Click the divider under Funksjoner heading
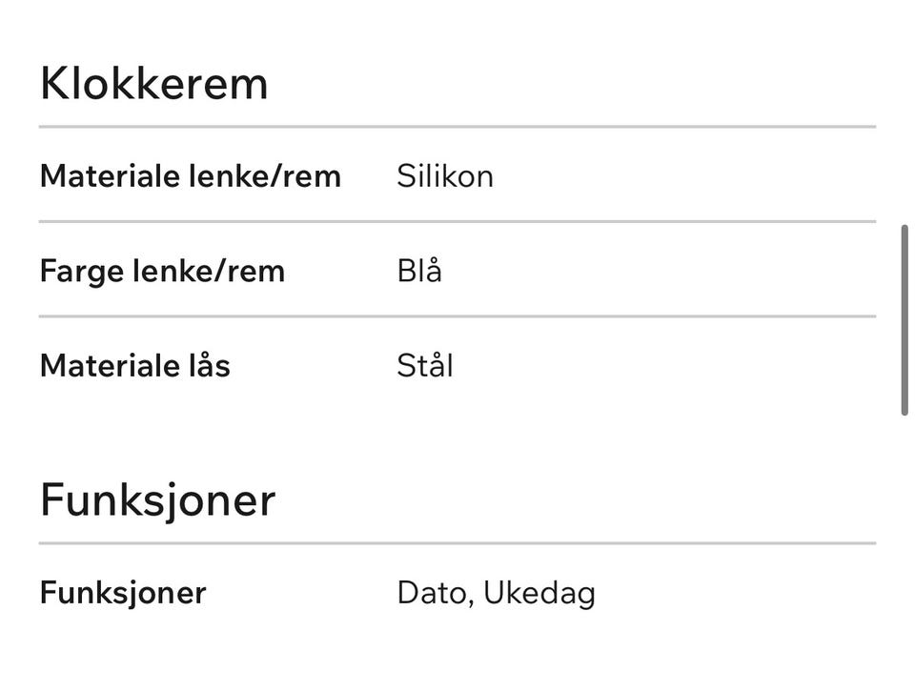 pos(457,543)
